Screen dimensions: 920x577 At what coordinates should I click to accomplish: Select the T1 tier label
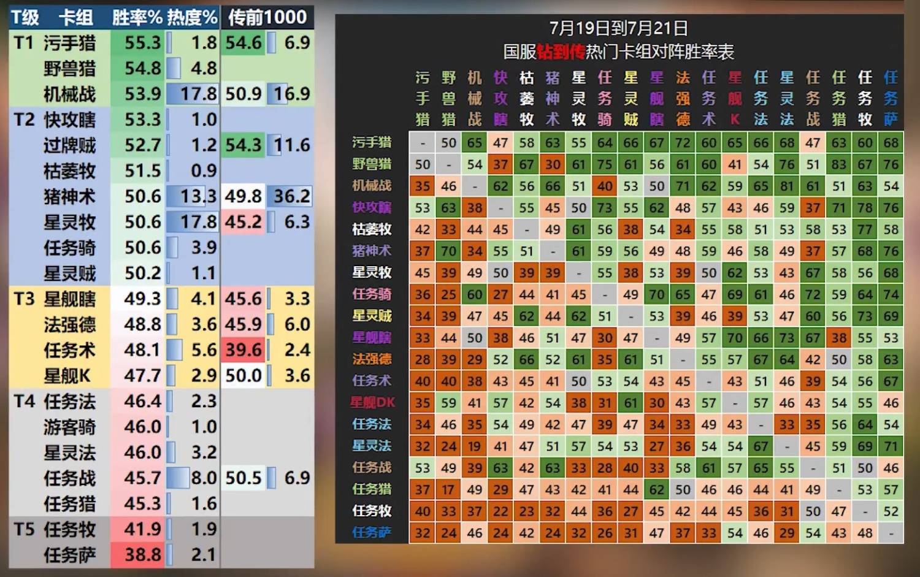(23, 42)
